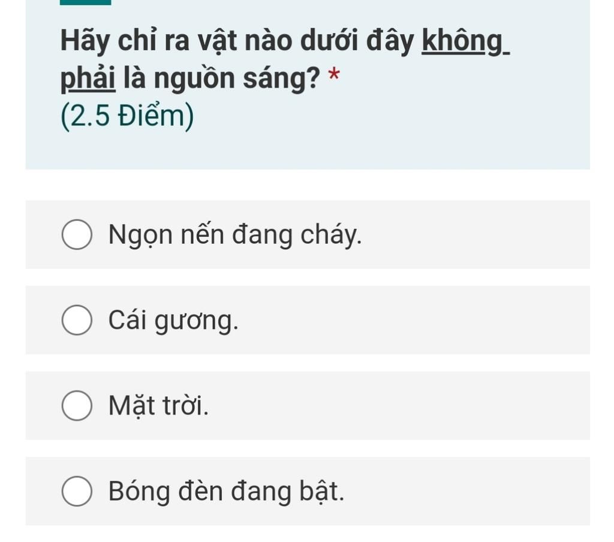Click the "Cái gương." answer text
Viewport: 614px width, 542px height.
173,321
